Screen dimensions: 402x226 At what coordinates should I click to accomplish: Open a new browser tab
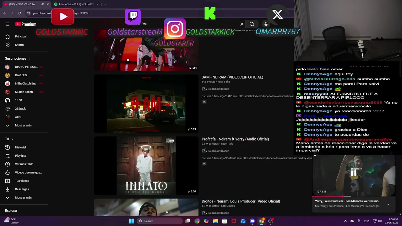coord(105,4)
